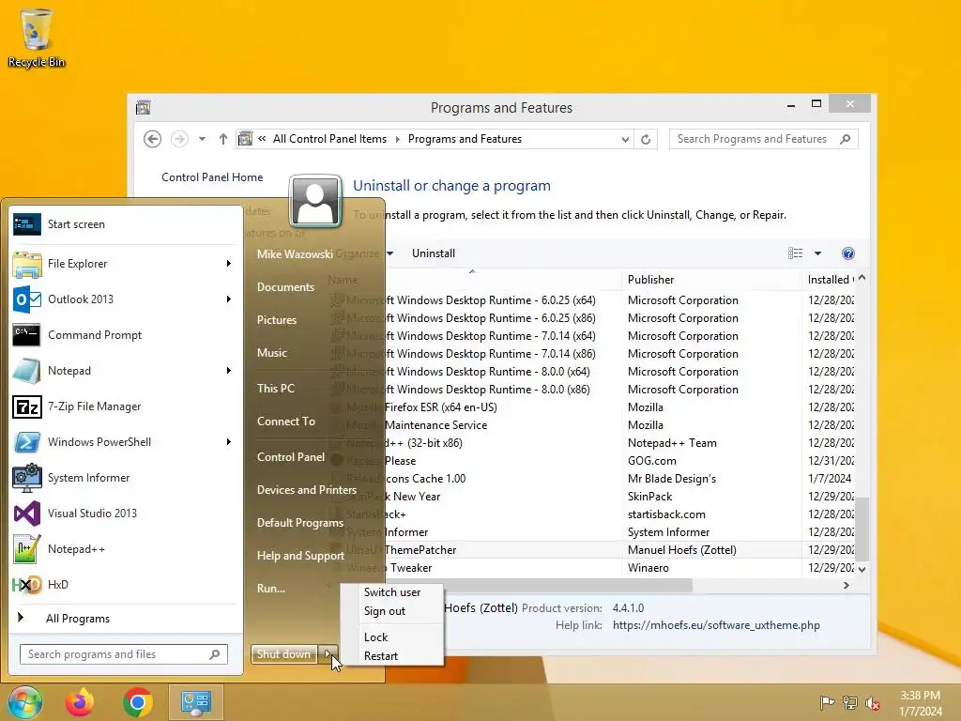Image resolution: width=961 pixels, height=721 pixels.
Task: Expand File Explorer jump list arrow
Action: click(228, 264)
